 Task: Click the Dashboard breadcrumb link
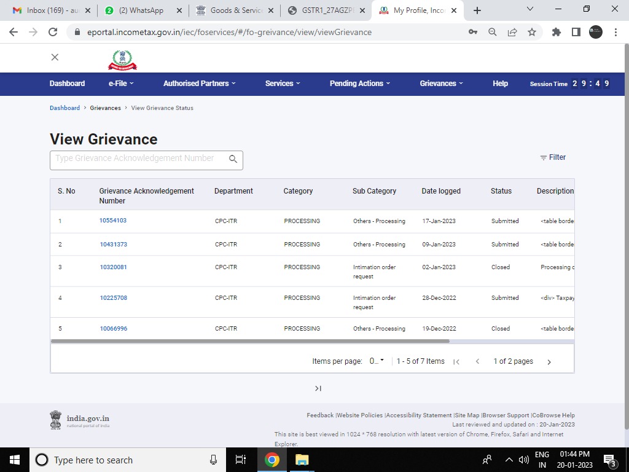point(64,108)
